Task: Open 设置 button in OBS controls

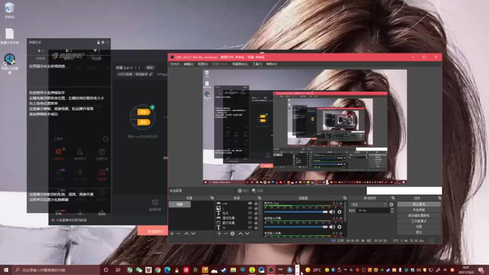Action: click(x=419, y=226)
